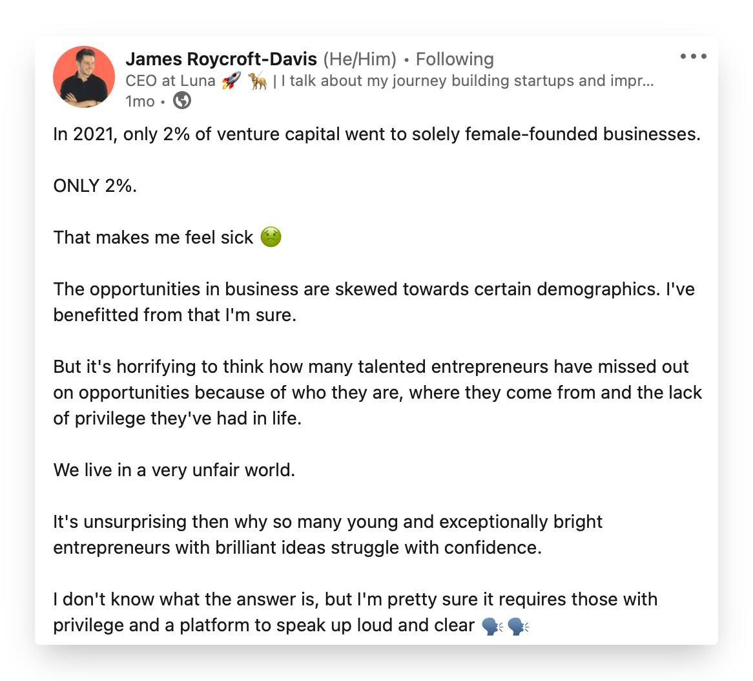The image size is (753, 681).
Task: Click the ONLY 2%. line
Action: (x=95, y=185)
